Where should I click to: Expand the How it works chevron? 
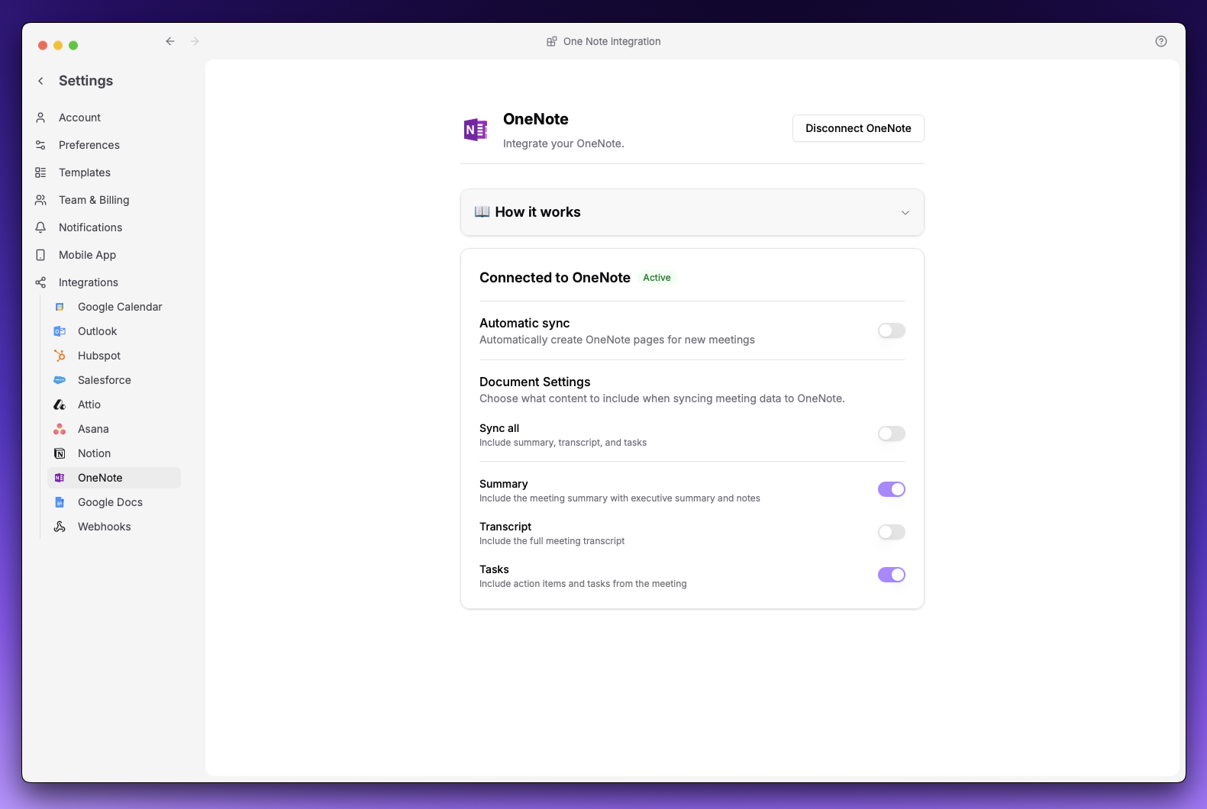coord(905,213)
